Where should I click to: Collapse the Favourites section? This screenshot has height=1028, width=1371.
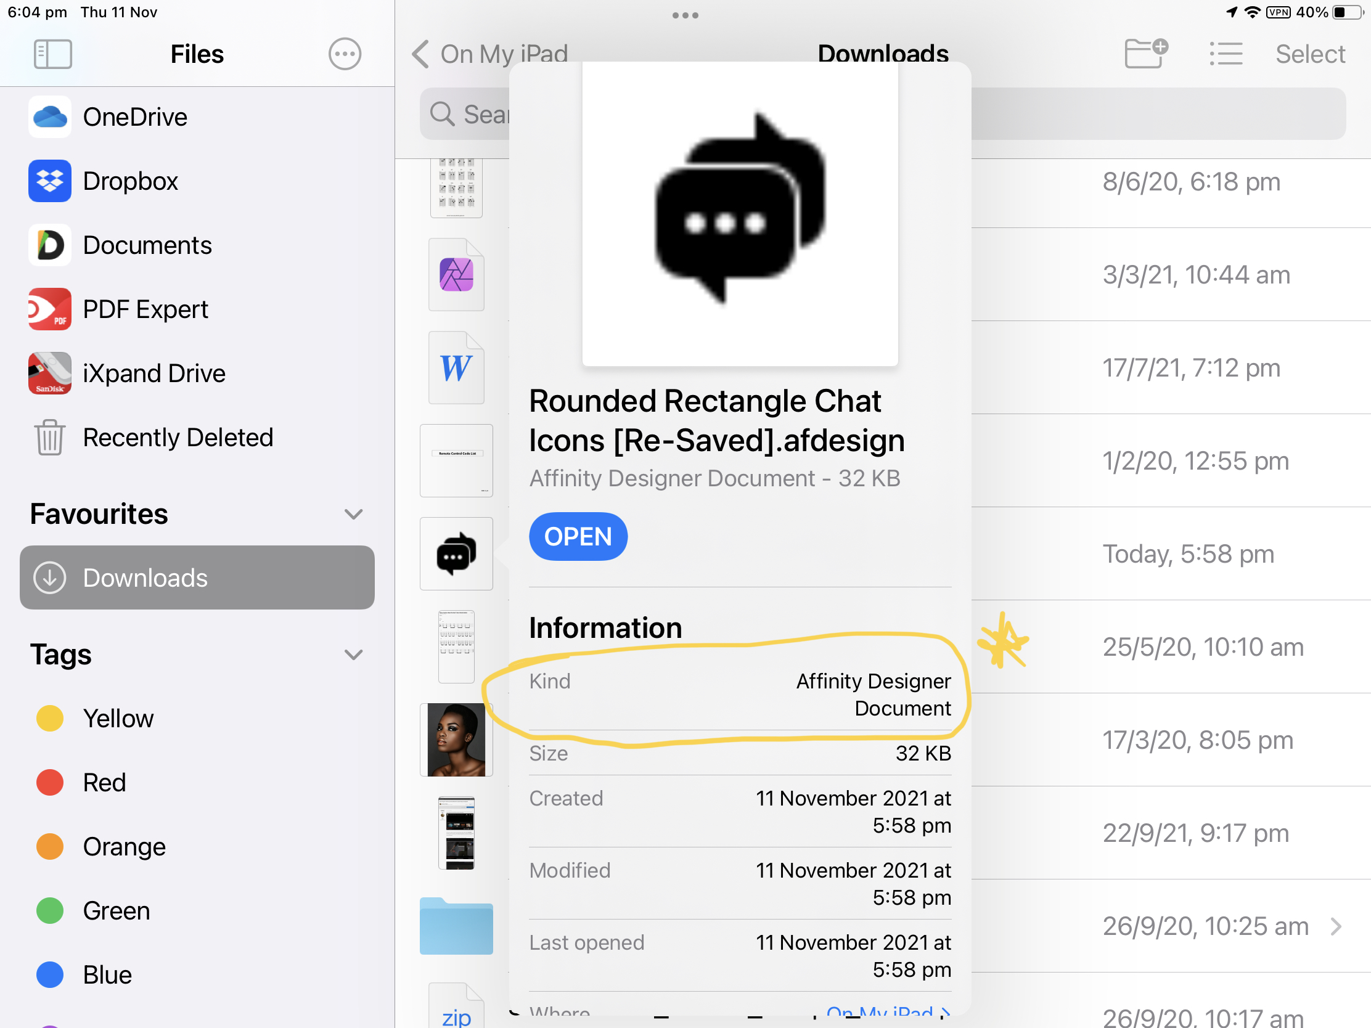(353, 515)
